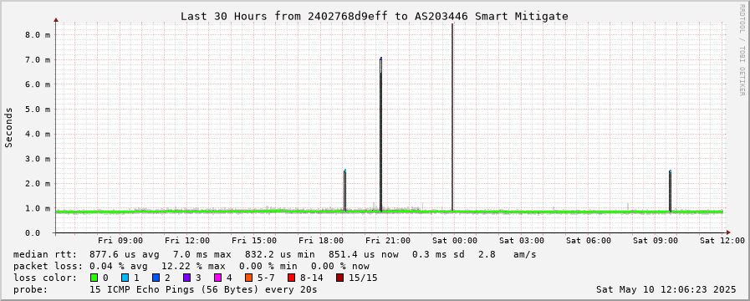750x301 pixels.
Task: Click the green 0 loss color swatch
Action: pyautogui.click(x=94, y=278)
